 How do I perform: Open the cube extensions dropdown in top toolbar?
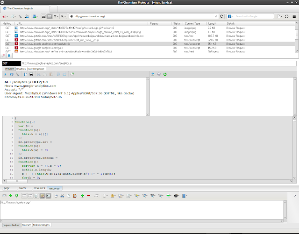[13, 16]
